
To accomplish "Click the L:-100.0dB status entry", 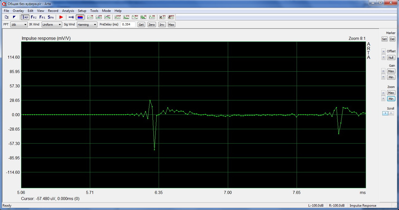I will [316, 206].
